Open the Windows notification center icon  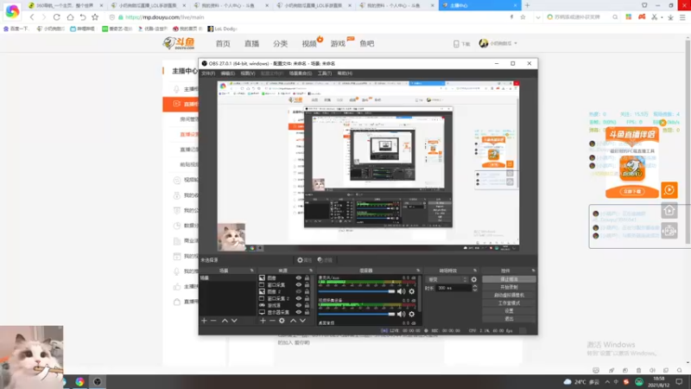679,382
